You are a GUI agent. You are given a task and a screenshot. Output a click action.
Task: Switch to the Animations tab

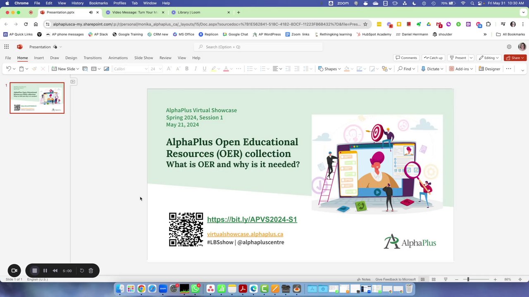(x=118, y=58)
